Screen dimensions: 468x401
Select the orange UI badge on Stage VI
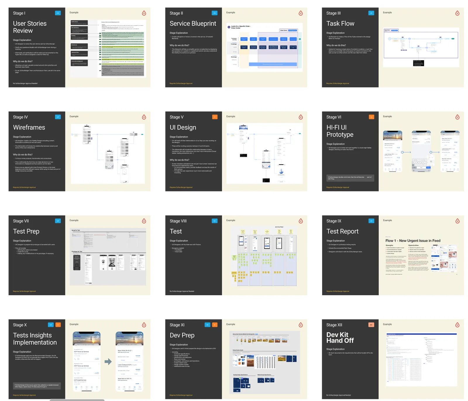371,117
